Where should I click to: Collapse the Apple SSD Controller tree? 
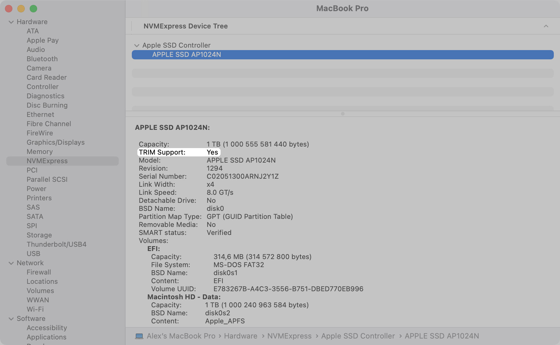tap(137, 45)
